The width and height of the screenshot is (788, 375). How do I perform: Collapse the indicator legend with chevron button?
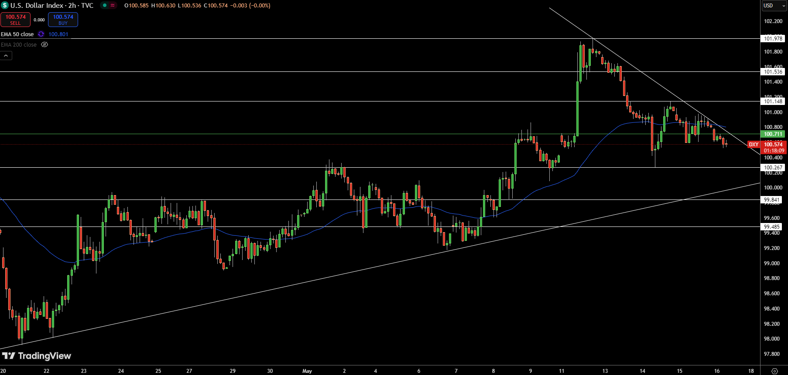click(6, 56)
